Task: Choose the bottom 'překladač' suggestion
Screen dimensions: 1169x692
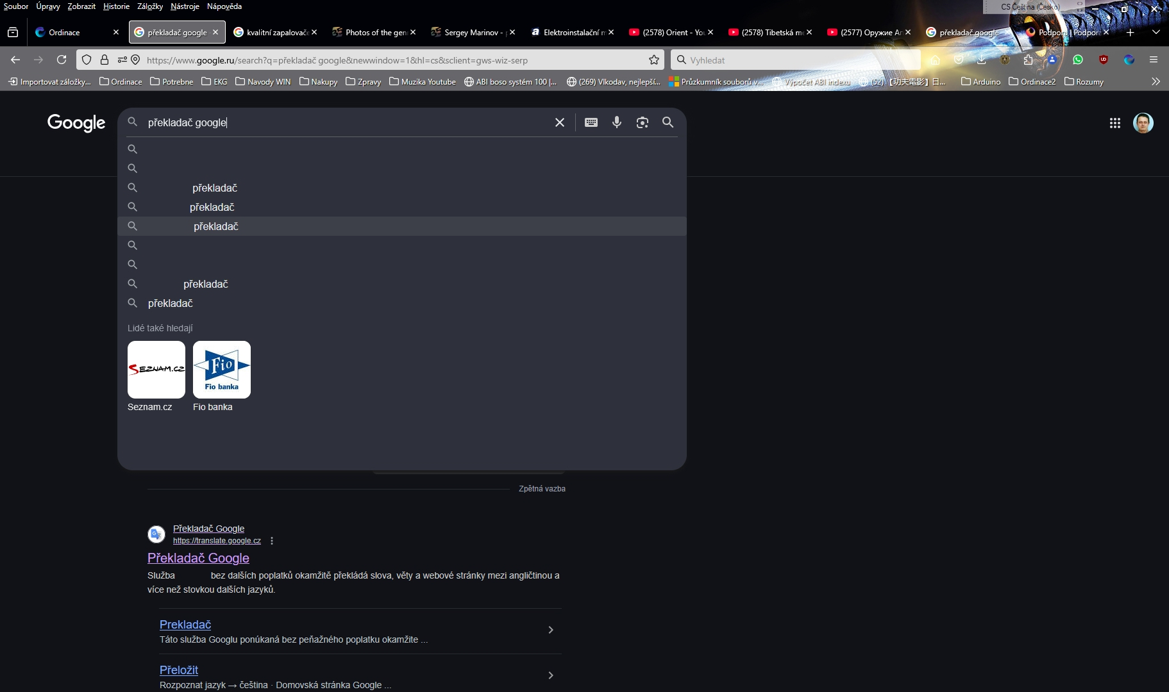Action: tap(402, 303)
